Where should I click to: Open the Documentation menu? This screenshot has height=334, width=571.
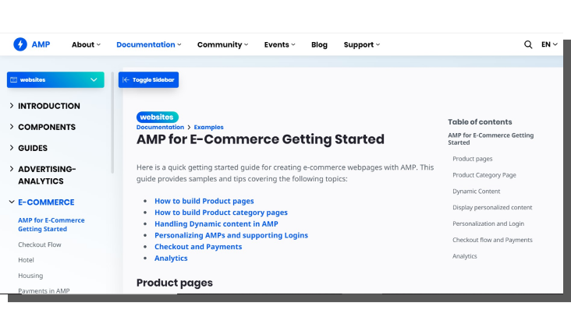tap(148, 44)
